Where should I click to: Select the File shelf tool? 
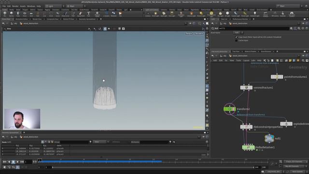[x=120, y=14]
